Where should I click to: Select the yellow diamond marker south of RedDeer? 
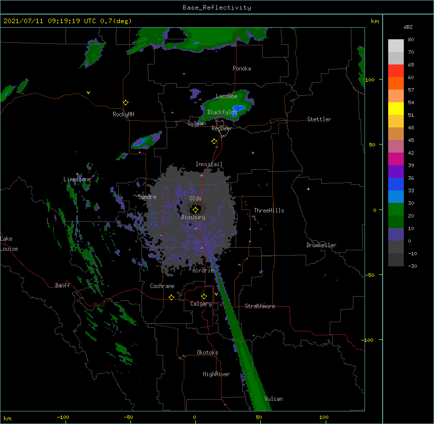[x=214, y=142]
